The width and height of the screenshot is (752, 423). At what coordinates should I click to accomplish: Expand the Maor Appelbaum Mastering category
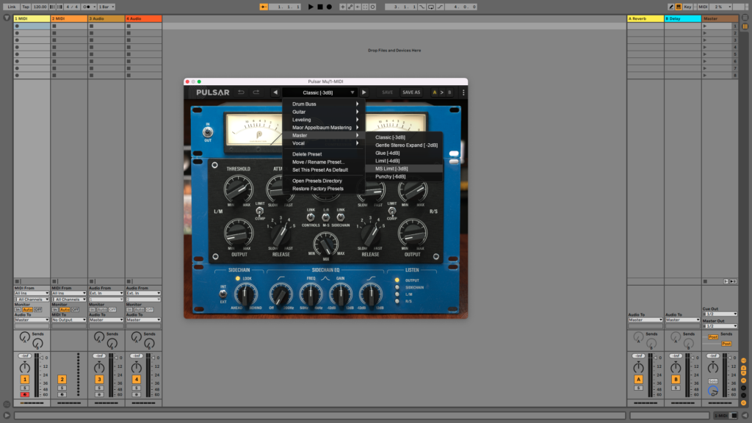pos(324,128)
